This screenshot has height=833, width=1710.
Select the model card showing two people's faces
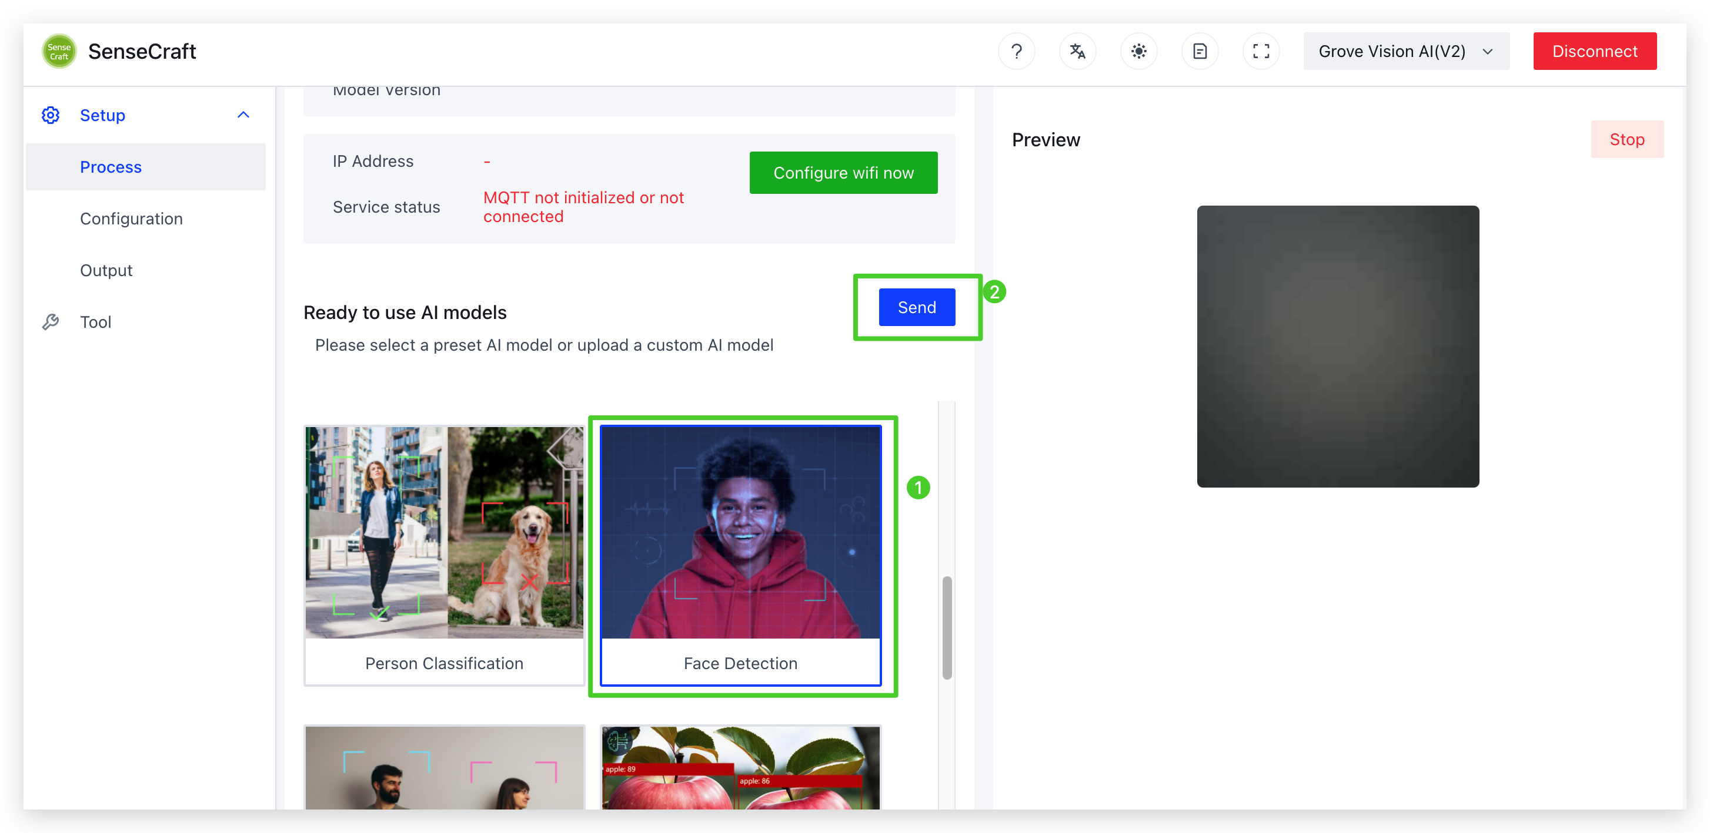(444, 767)
